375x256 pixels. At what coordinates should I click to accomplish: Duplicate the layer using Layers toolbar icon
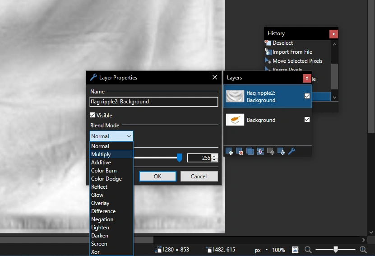point(250,151)
